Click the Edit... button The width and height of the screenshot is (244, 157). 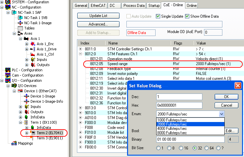[232, 131]
